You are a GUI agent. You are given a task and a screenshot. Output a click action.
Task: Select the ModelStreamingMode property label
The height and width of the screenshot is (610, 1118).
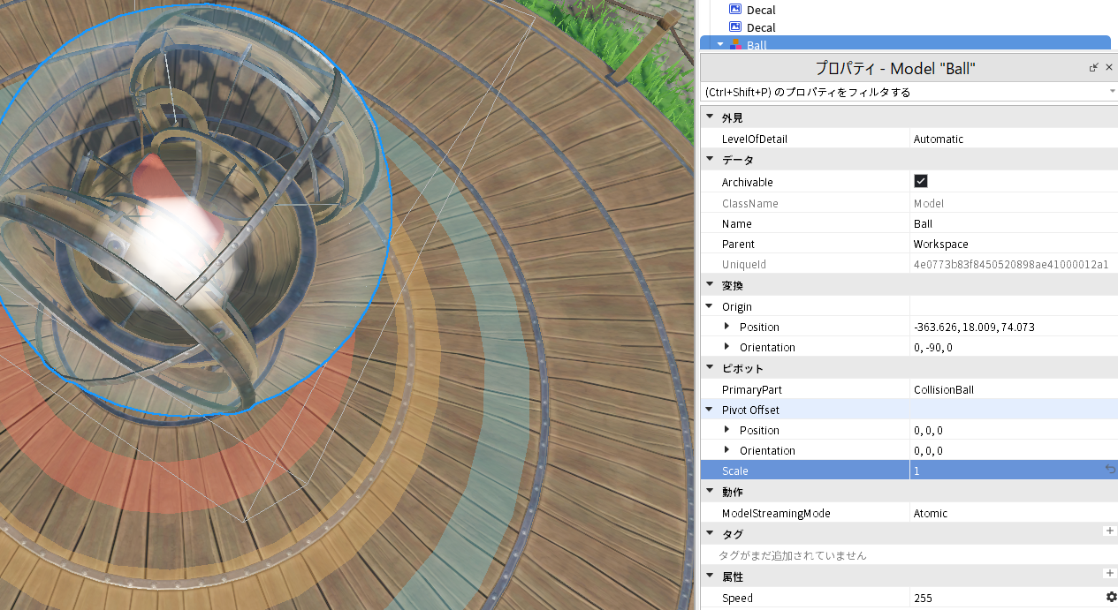coord(776,513)
